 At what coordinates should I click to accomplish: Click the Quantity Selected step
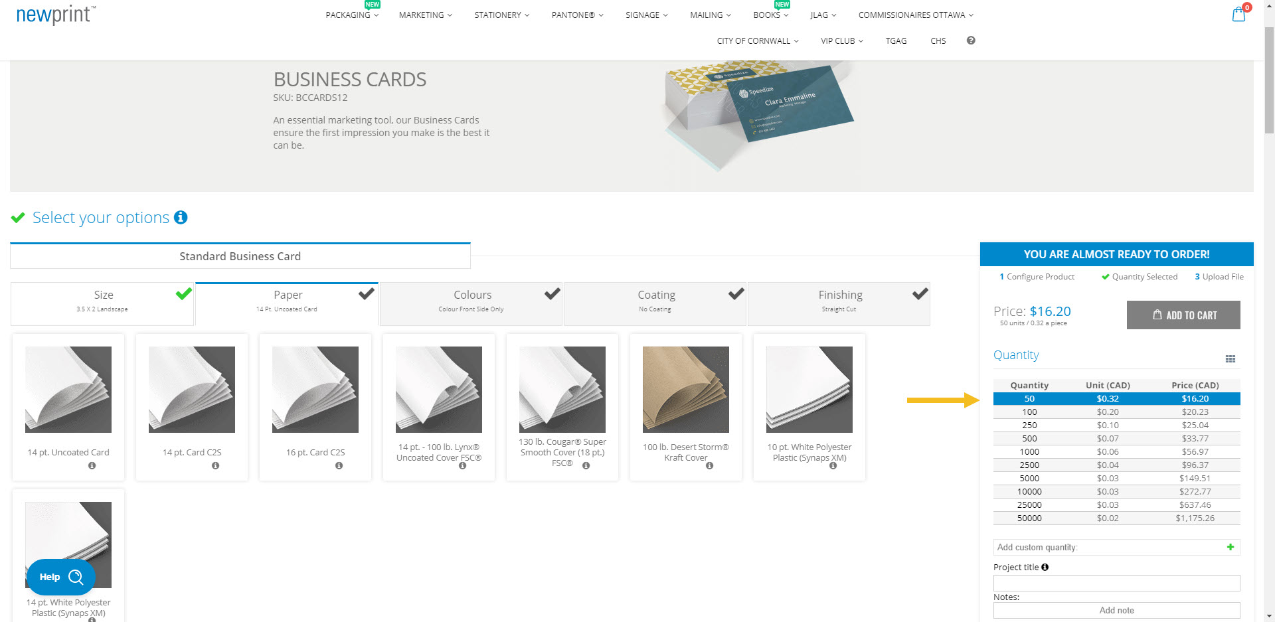coord(1140,277)
